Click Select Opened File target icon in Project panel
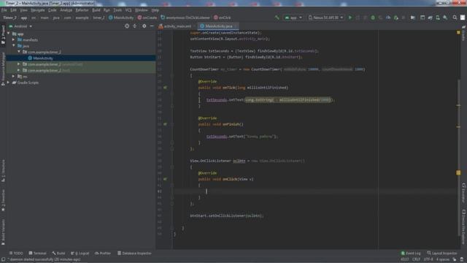 [127, 26]
